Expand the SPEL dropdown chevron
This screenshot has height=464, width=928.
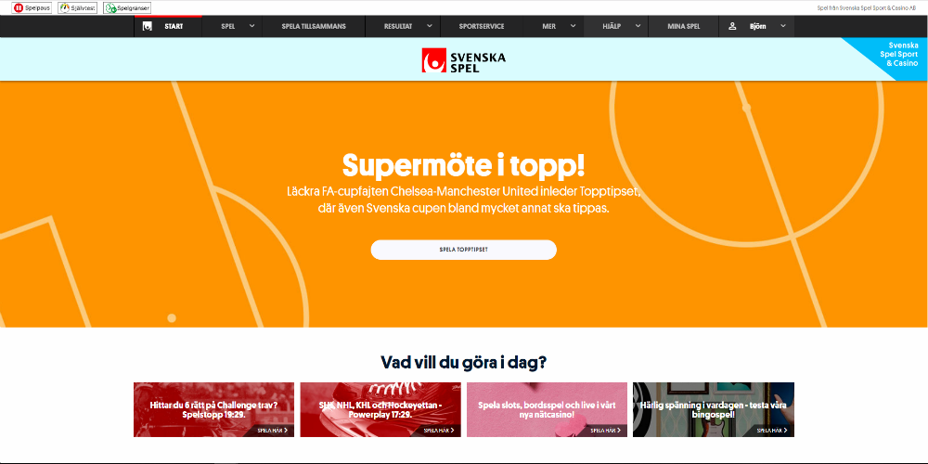click(x=251, y=26)
